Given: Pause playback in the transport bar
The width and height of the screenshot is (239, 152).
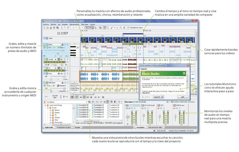Looking at the screenshot, I should coord(88,97).
